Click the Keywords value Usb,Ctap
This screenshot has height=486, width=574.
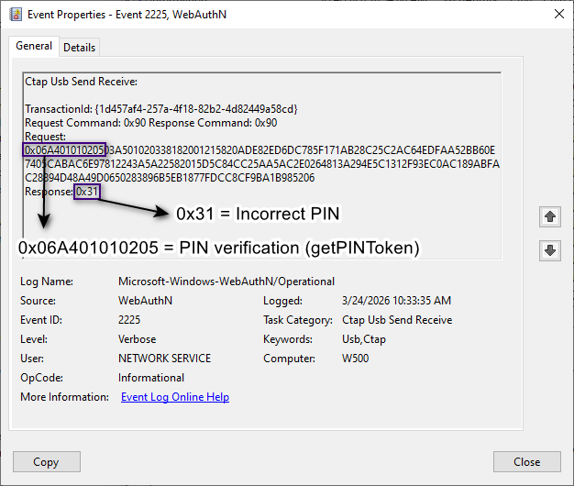(364, 339)
